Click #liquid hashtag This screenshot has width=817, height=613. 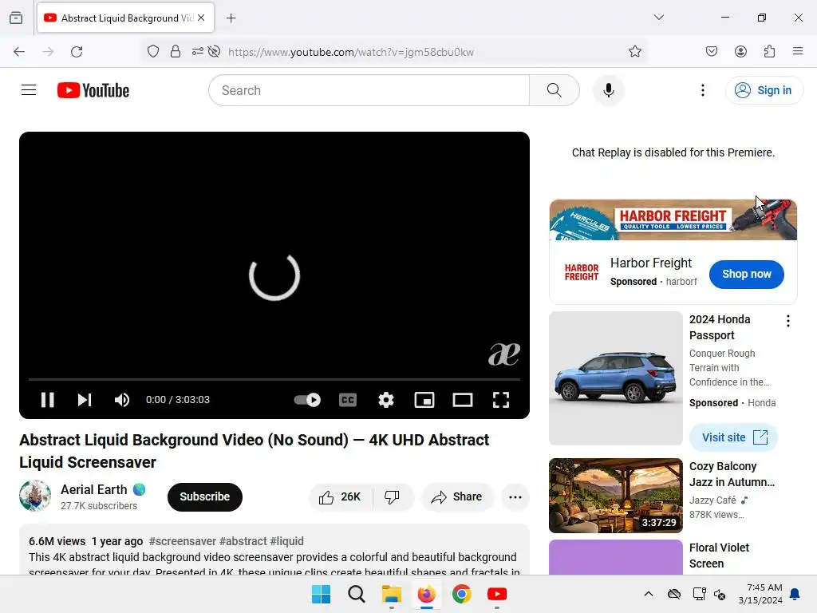(x=286, y=541)
